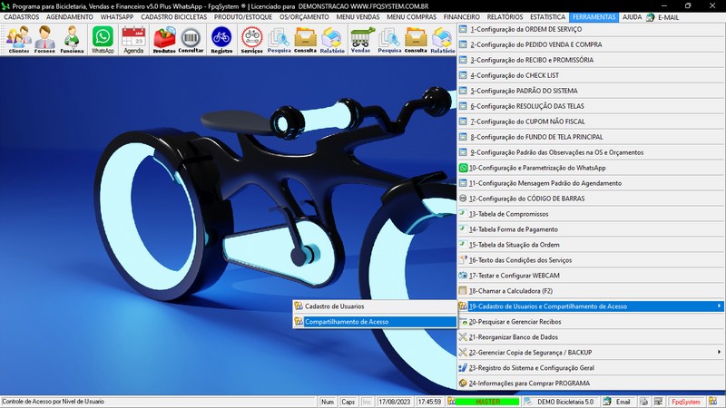Open the Registro bicycle icon
The height and width of the screenshot is (408, 726).
pyautogui.click(x=221, y=39)
